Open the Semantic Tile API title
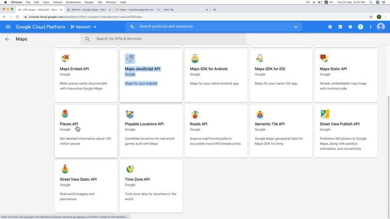The width and height of the screenshot is (390, 219). (x=269, y=124)
